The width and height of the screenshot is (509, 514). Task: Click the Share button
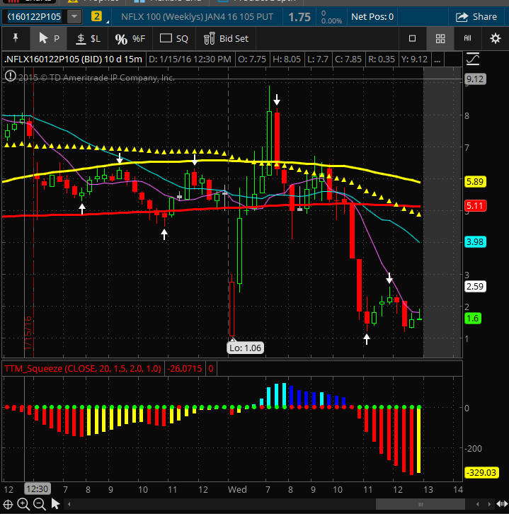[476, 16]
